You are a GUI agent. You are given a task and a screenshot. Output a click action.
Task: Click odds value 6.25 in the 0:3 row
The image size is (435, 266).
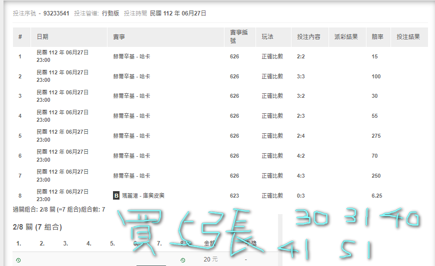point(376,196)
